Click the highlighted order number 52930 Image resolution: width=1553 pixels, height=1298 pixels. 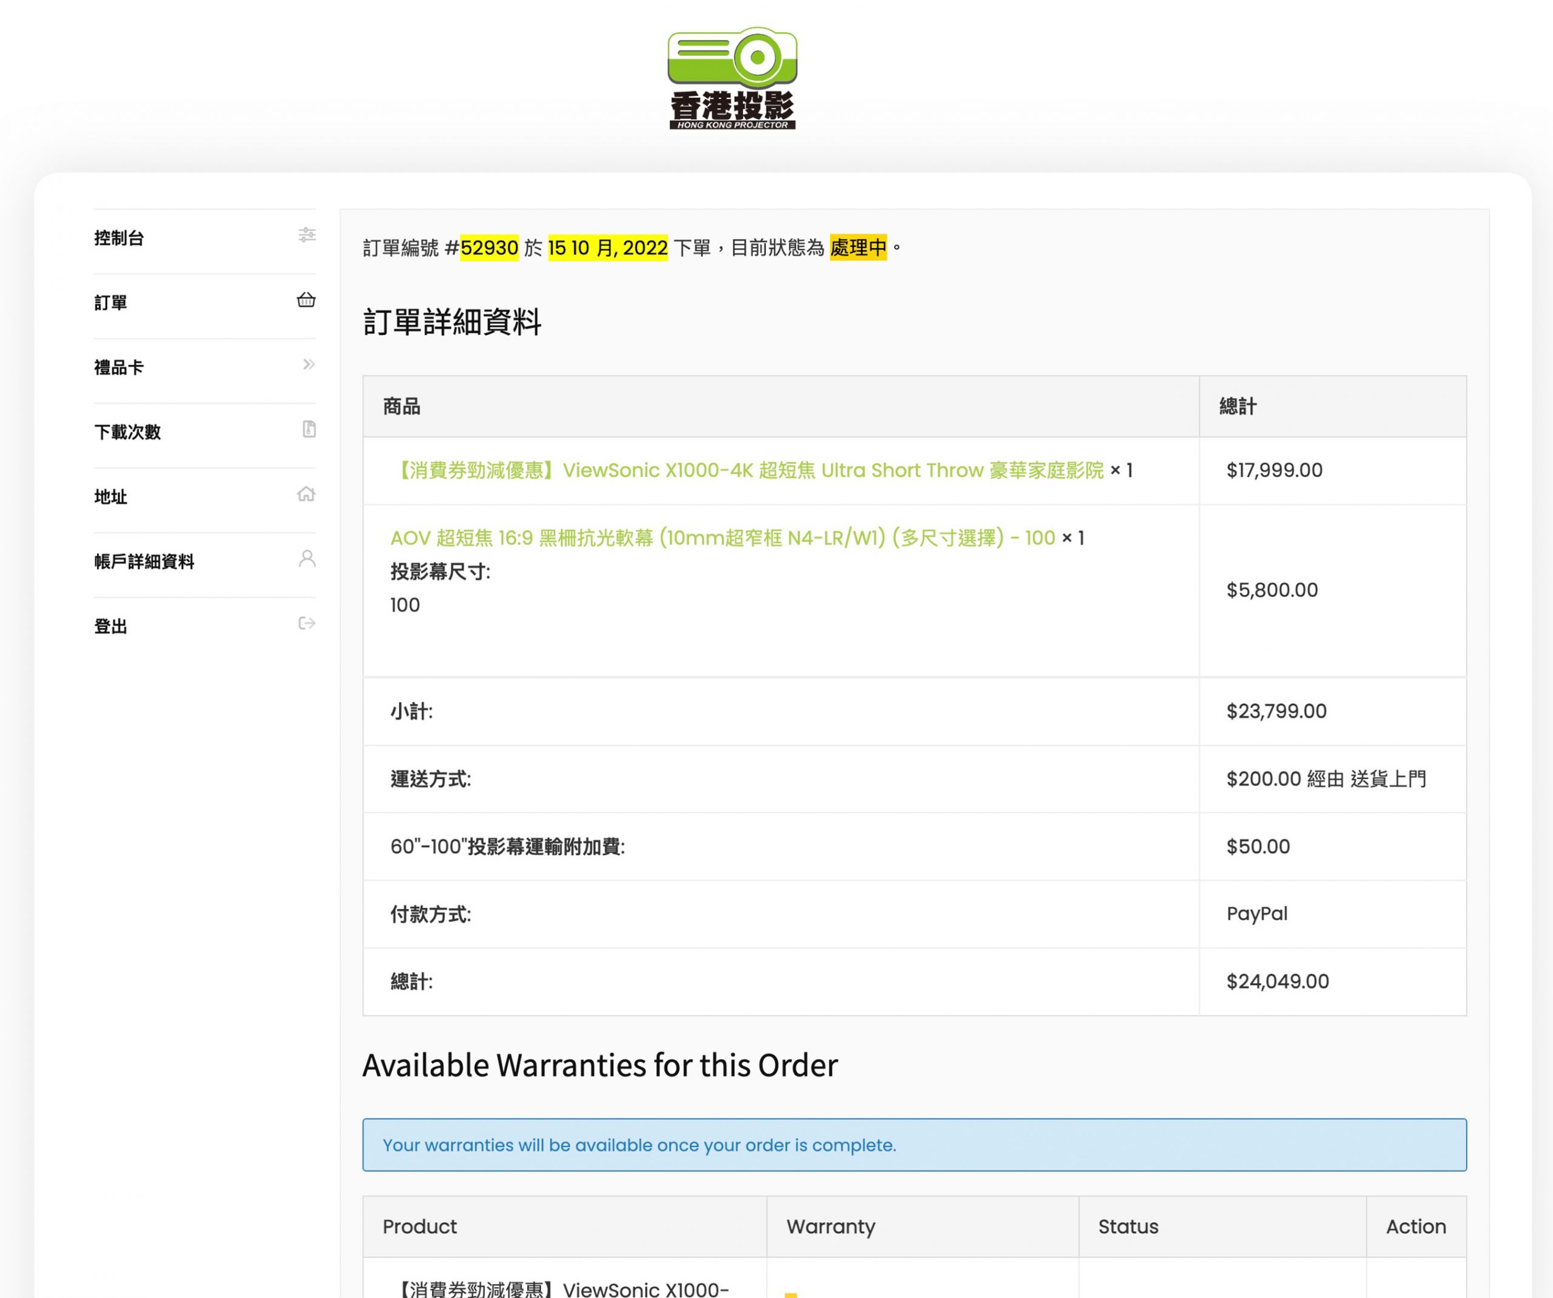(489, 248)
